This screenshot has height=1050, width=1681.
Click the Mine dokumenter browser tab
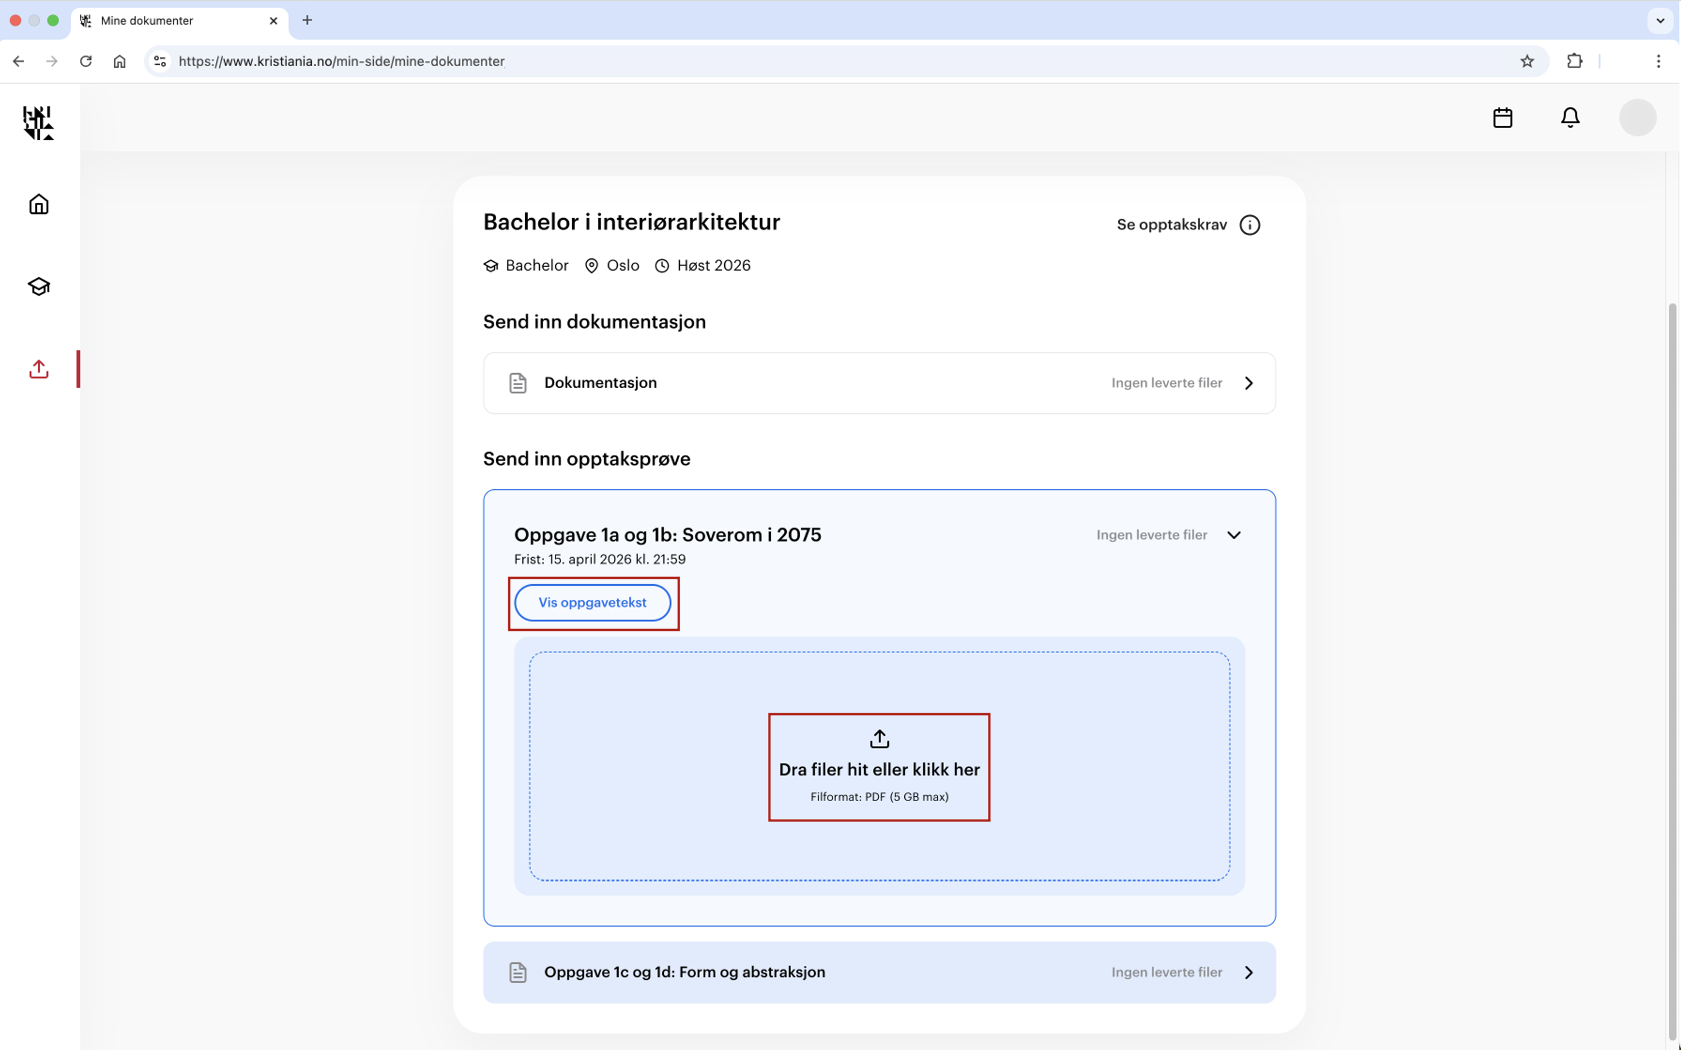pos(147,21)
